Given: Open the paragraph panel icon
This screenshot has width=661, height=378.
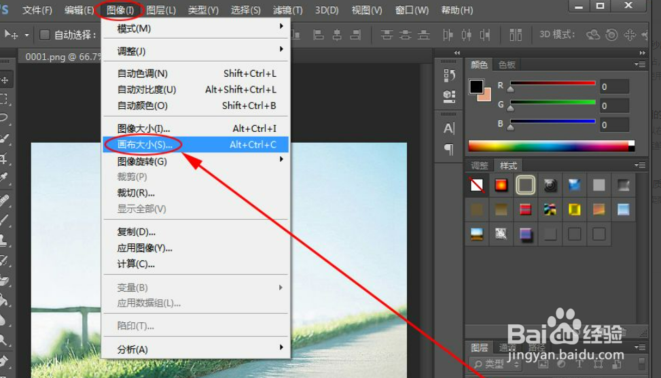Looking at the screenshot, I should 449,149.
